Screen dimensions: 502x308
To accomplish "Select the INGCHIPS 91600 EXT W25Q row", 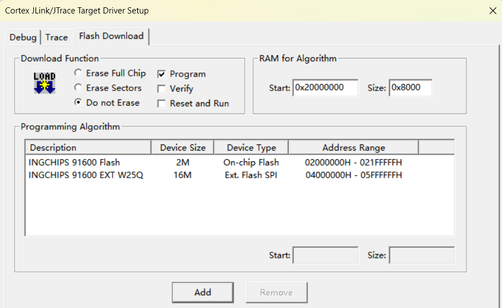I will point(240,175).
